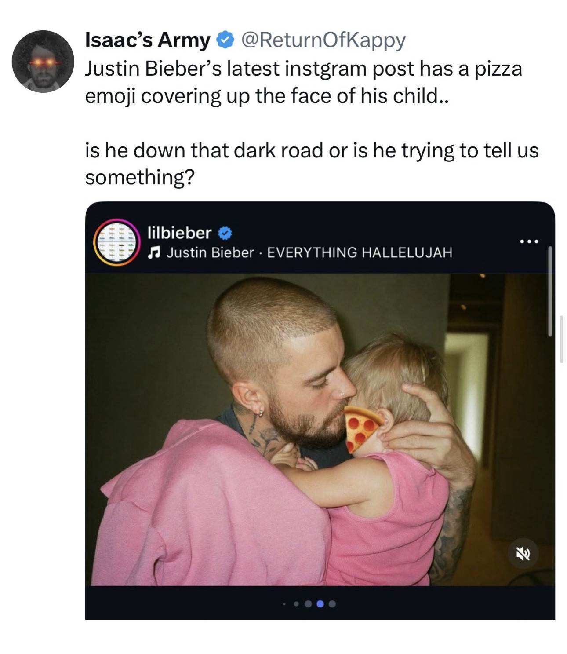Click the Isaac's Army display name
The width and height of the screenshot is (567, 654).
coord(147,41)
